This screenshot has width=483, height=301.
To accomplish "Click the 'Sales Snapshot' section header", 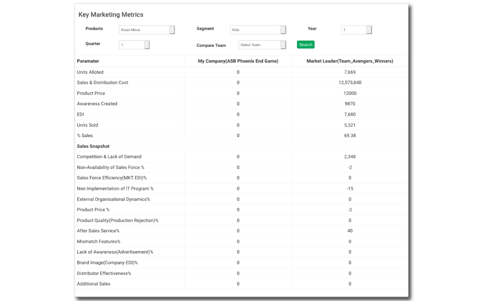I will [x=94, y=146].
